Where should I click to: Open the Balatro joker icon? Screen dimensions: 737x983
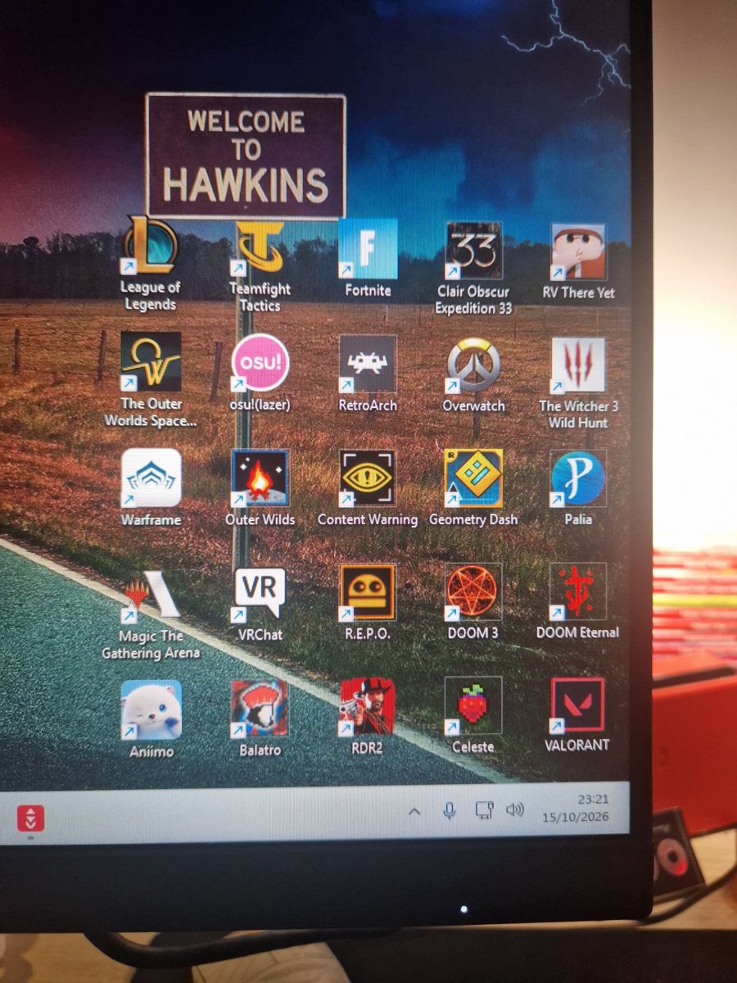pyautogui.click(x=260, y=708)
